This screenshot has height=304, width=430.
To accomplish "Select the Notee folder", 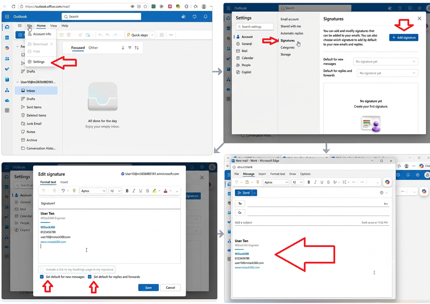I will pos(31,132).
